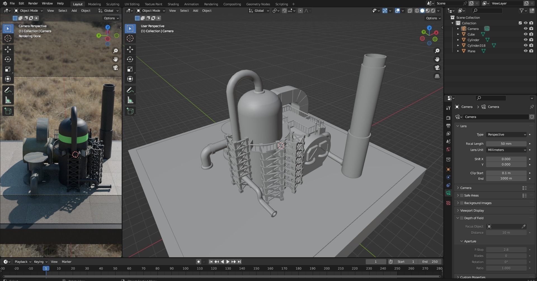
Task: Select the Cursor tool in the right viewport toolbar
Action: tap(130, 38)
